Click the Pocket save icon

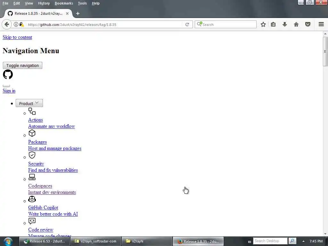pos(308,24)
